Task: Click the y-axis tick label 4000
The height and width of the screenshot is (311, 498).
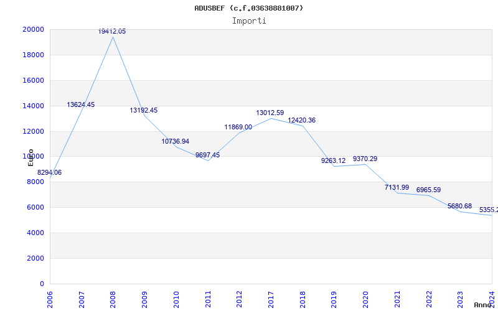Action: pos(35,233)
